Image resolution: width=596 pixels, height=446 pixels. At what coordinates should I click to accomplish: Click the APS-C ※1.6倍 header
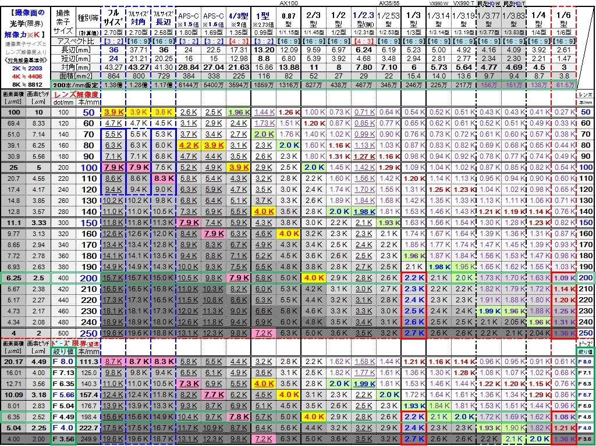click(214, 19)
